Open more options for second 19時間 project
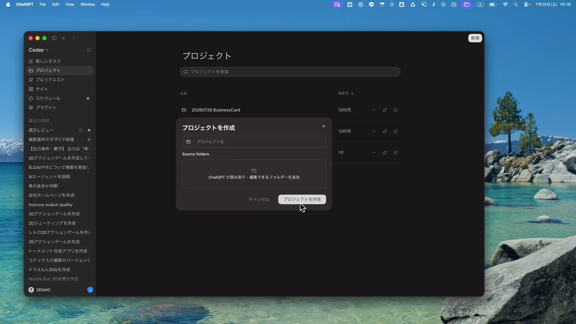The height and width of the screenshot is (324, 576). pos(374,131)
